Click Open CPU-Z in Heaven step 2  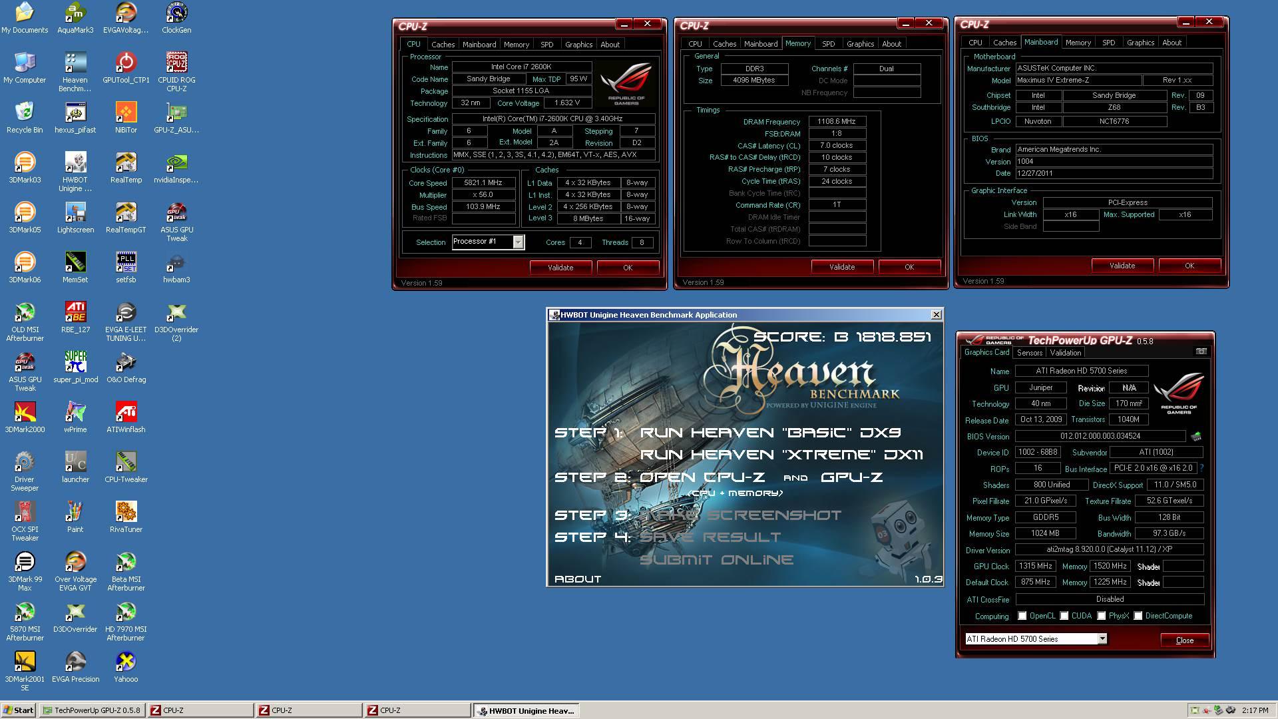pos(702,477)
